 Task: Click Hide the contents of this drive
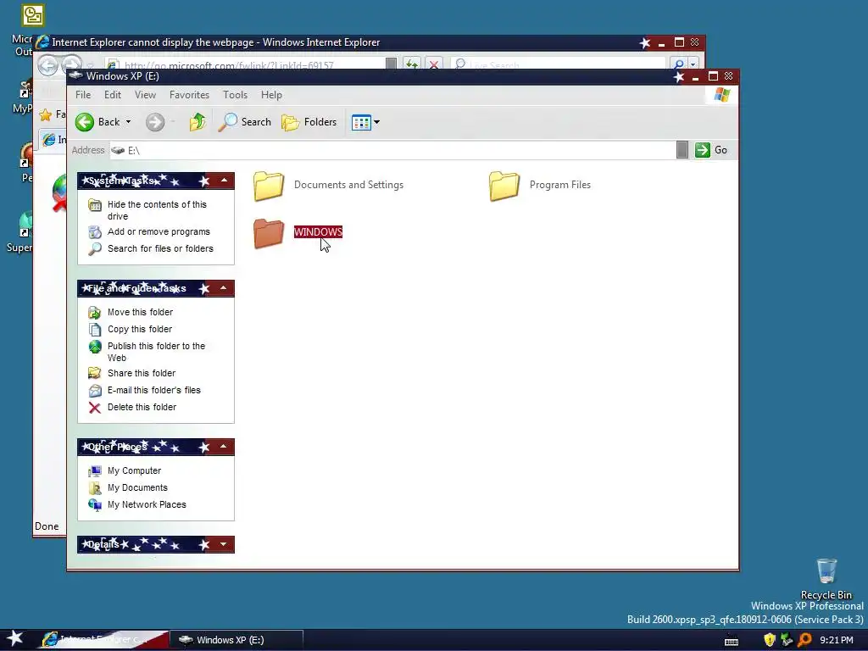[157, 210]
